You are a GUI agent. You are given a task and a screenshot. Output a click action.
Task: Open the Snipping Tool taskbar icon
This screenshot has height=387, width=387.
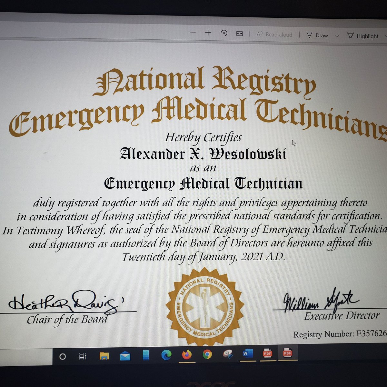[x=228, y=354]
